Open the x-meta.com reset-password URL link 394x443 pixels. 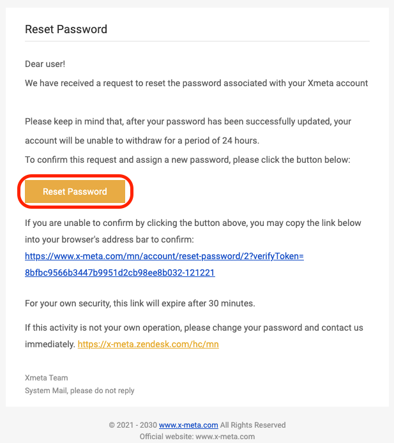[164, 256]
